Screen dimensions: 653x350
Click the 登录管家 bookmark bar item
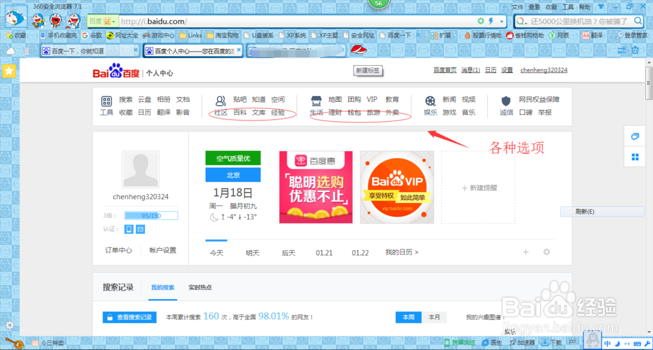point(632,36)
